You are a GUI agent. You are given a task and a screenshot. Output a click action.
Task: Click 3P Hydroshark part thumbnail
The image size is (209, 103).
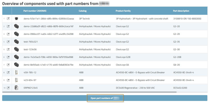coord(16,19)
